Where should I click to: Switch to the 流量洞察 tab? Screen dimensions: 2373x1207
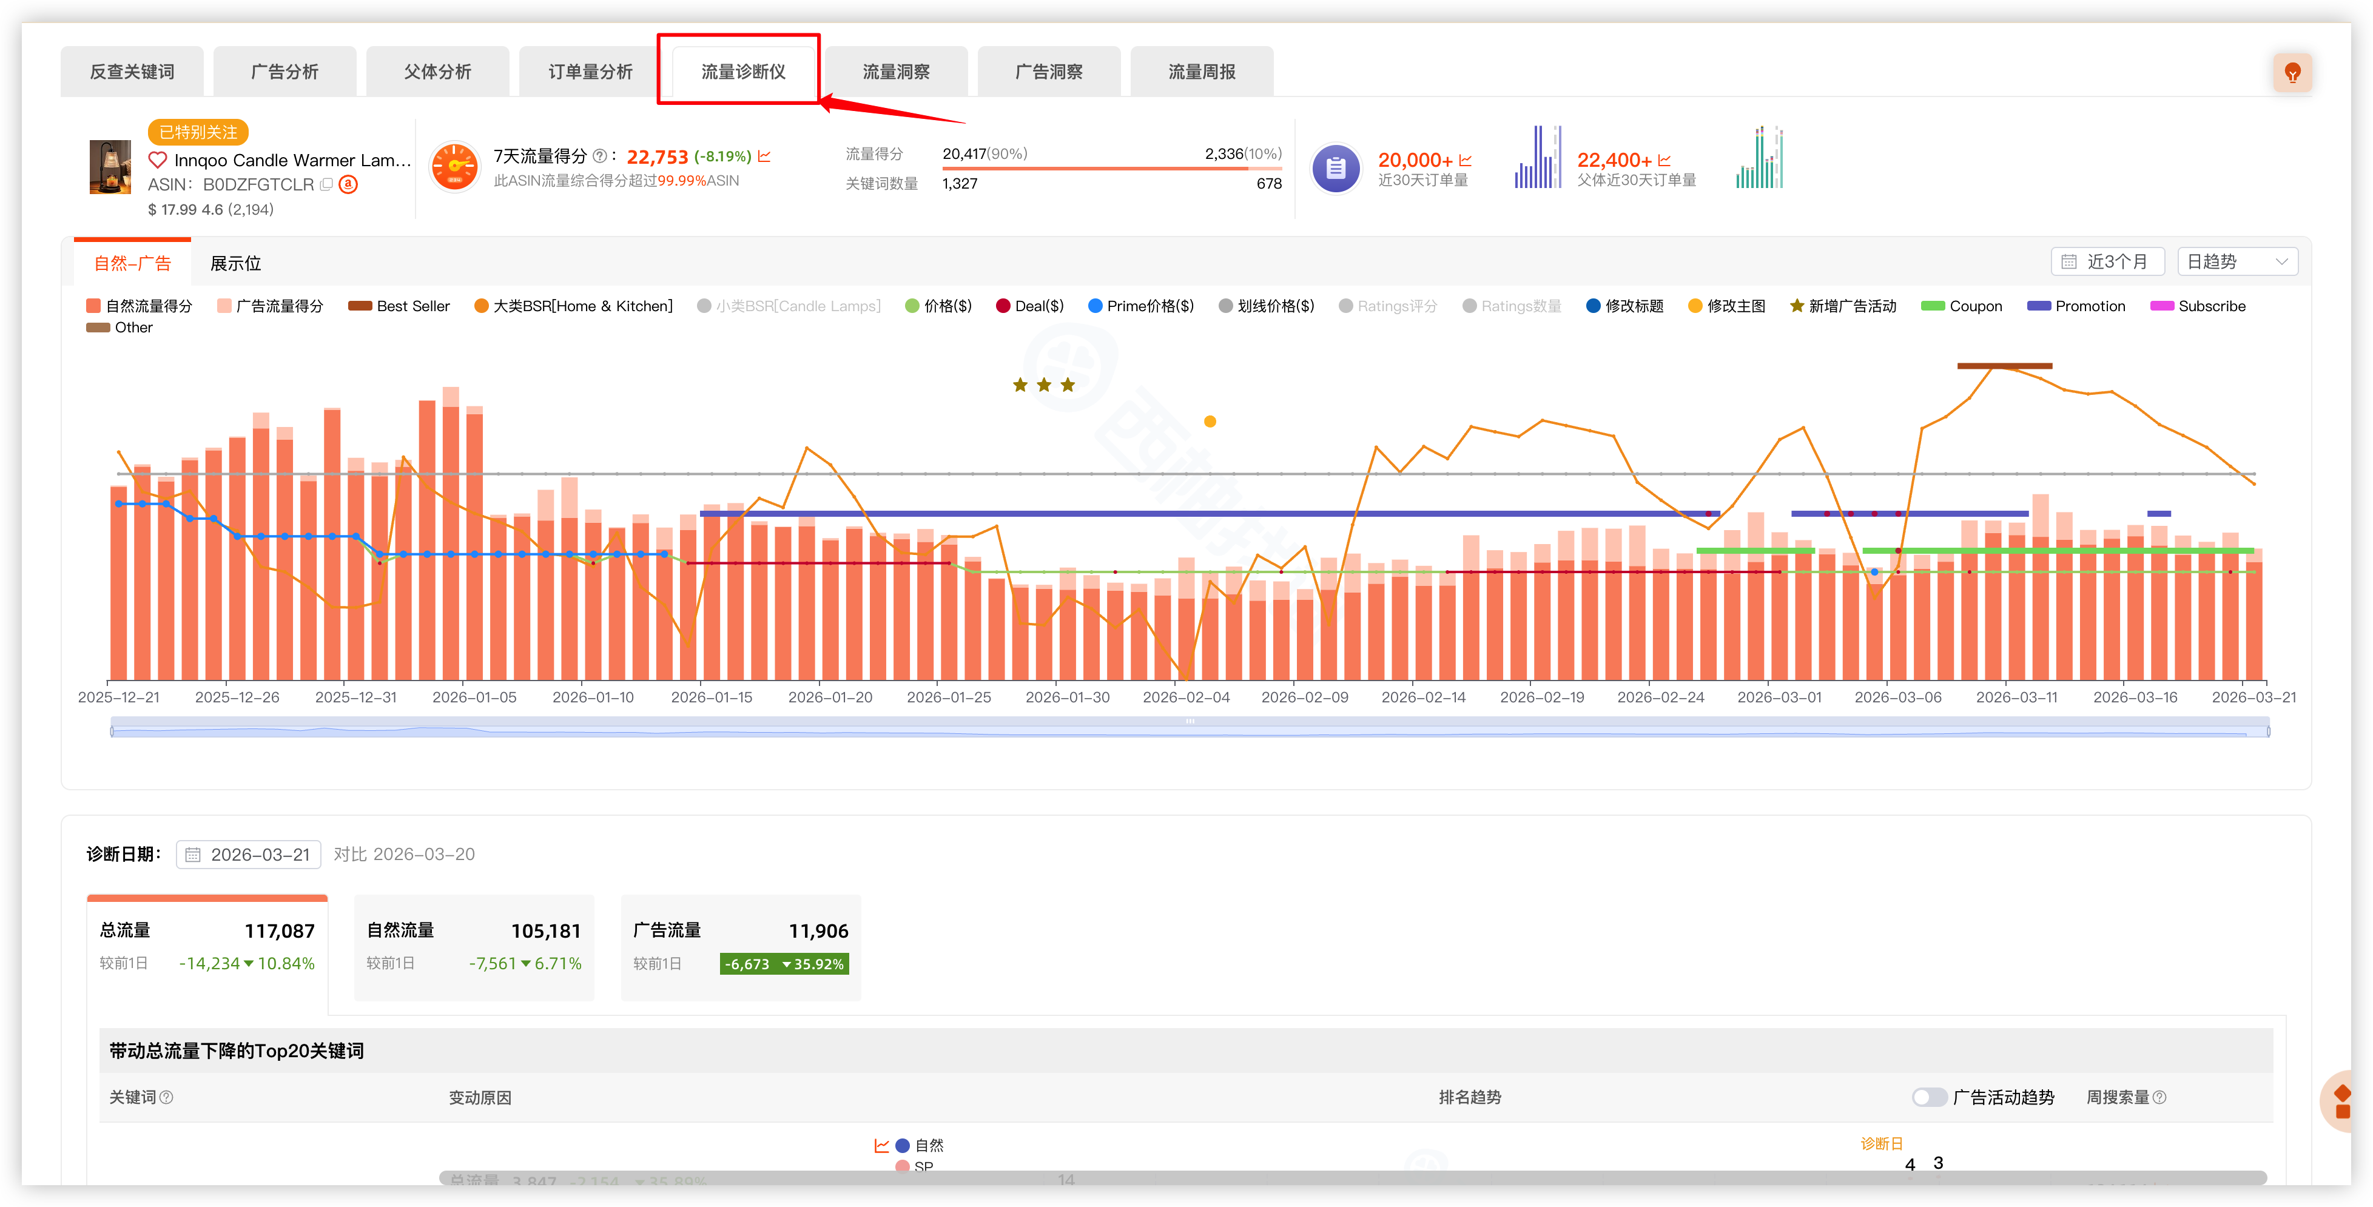coord(895,72)
